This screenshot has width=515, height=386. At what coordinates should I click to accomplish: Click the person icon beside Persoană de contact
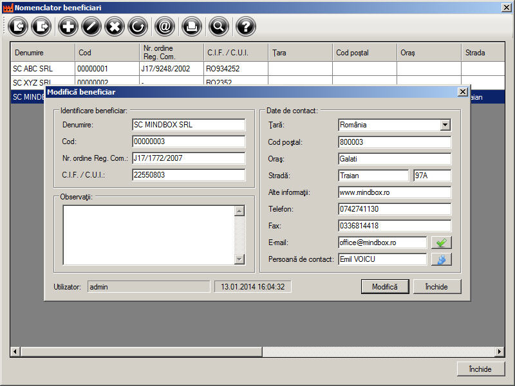point(442,259)
